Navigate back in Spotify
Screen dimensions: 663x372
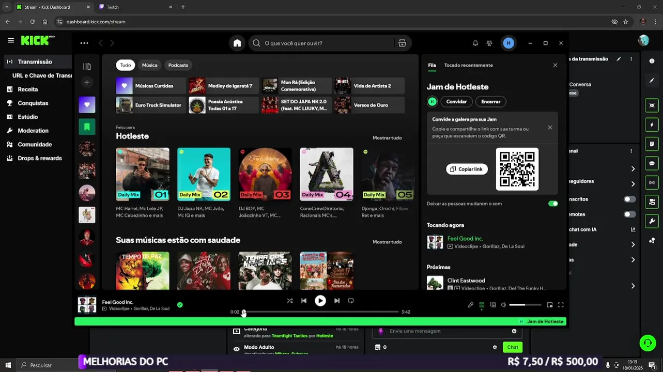(101, 43)
